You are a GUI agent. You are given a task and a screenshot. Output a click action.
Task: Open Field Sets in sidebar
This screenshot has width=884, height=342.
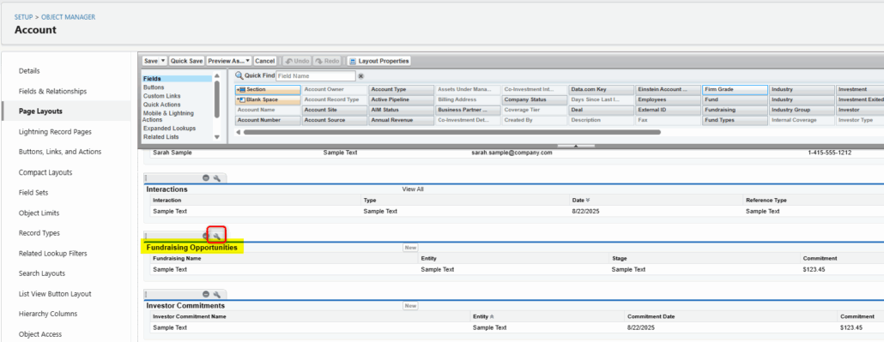pyautogui.click(x=33, y=193)
